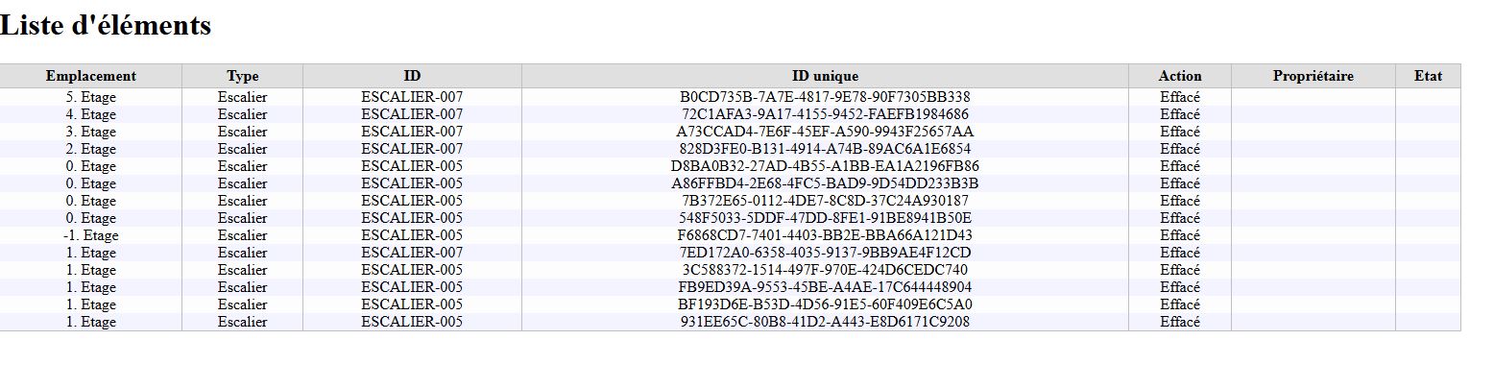Select the unique ID B0CD735B-7A7E-4817-9E78-90F7305BB338

[x=825, y=97]
